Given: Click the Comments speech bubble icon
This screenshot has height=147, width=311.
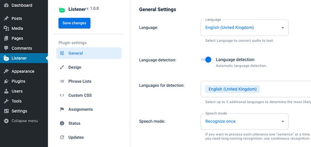Looking at the screenshot, I should [6, 48].
